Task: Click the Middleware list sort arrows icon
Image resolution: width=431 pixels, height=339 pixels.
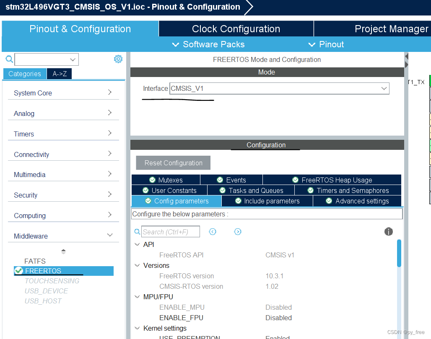Action: click(63, 252)
